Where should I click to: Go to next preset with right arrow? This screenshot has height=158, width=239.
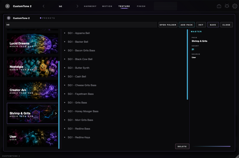click(x=77, y=6)
